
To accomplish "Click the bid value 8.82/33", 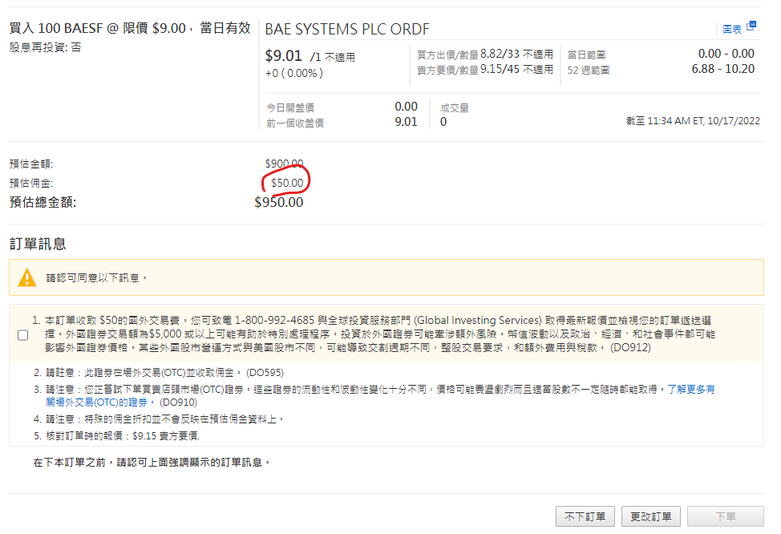I will [x=500, y=54].
